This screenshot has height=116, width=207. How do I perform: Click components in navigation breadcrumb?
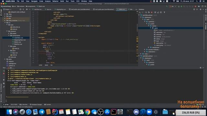(30, 6)
